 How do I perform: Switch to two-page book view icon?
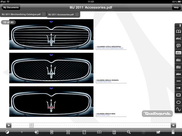(99, 132)
